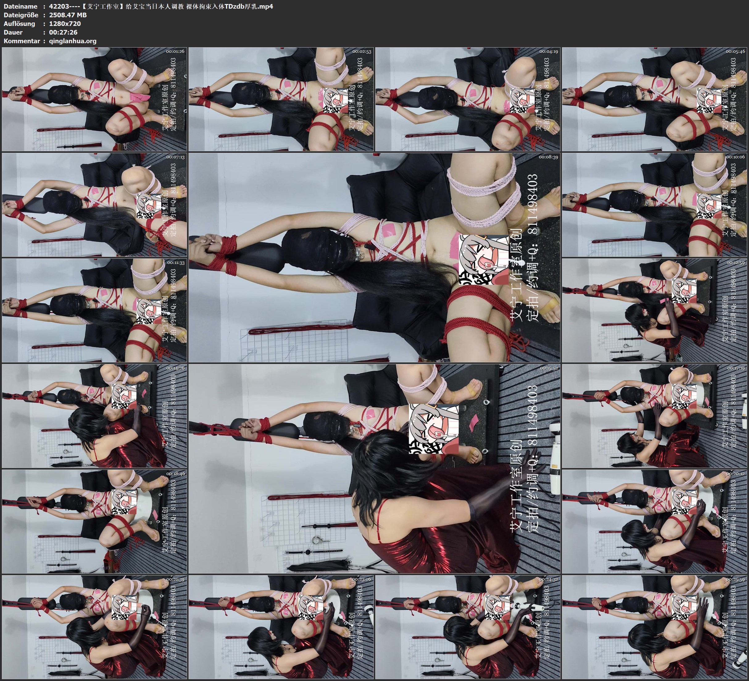Image resolution: width=749 pixels, height=681 pixels.
Task: Click the thumbnail timestamped 00:23:06
Action: coord(281,627)
